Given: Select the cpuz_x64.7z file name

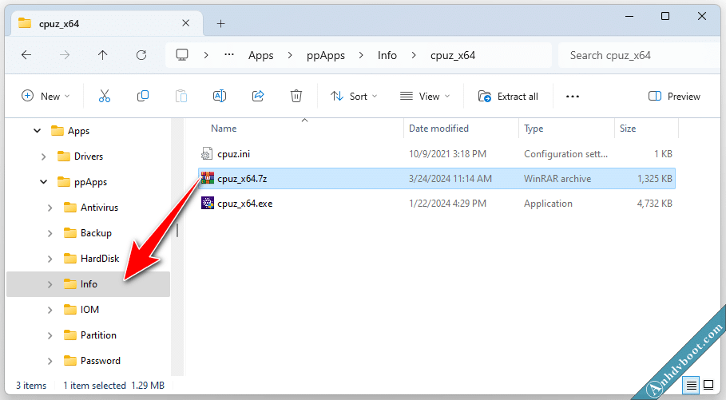Looking at the screenshot, I should pos(242,178).
